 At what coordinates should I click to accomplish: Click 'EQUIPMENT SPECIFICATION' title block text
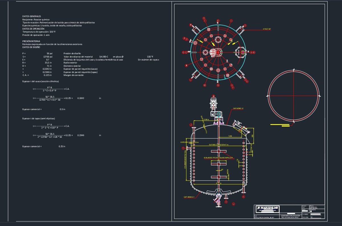290,216
